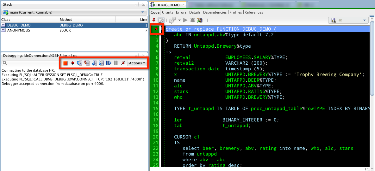Switch to the Grants tab
The image size is (375, 171).
(x=167, y=12)
